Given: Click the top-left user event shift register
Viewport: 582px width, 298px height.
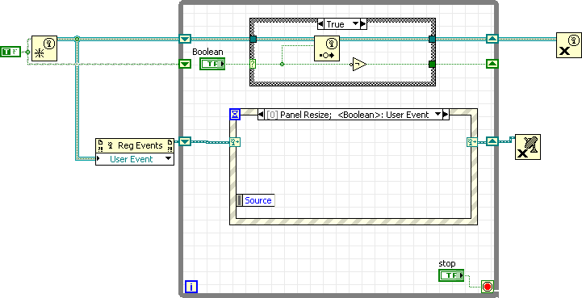Looking at the screenshot, I should pos(185,39).
